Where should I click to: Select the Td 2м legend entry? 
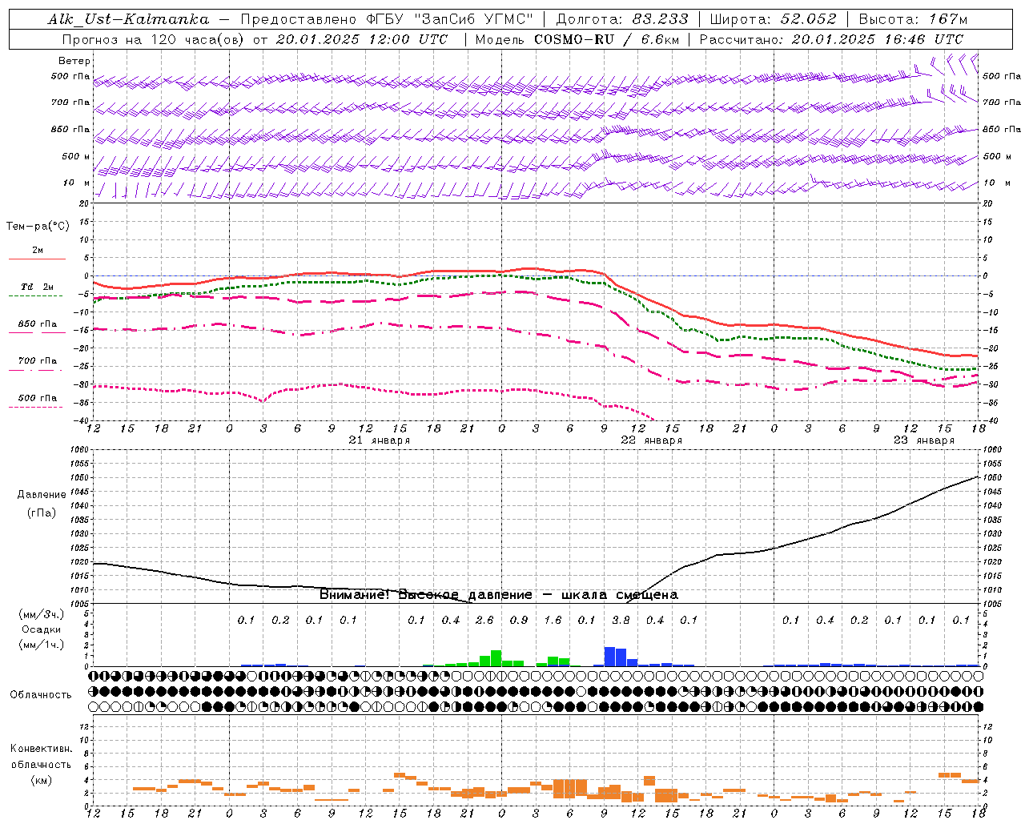38,287
